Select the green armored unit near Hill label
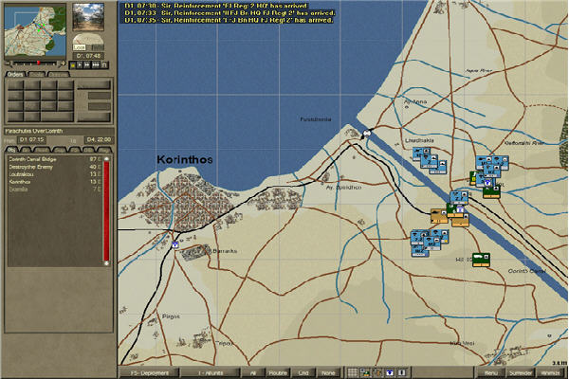This screenshot has width=569, height=379. (481, 260)
